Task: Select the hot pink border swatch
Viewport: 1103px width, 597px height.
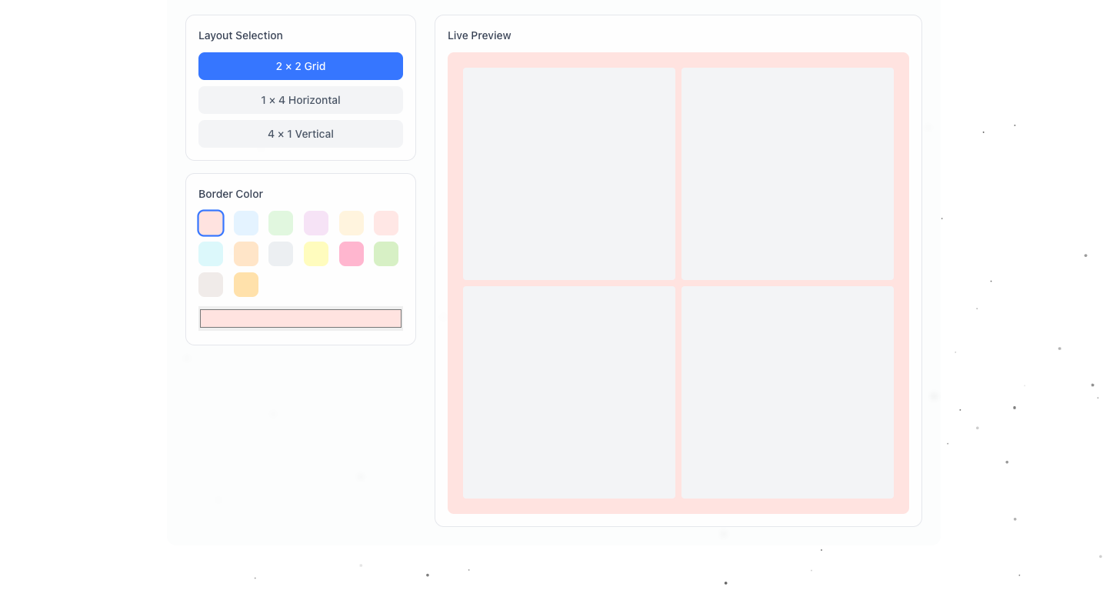Action: tap(352, 254)
